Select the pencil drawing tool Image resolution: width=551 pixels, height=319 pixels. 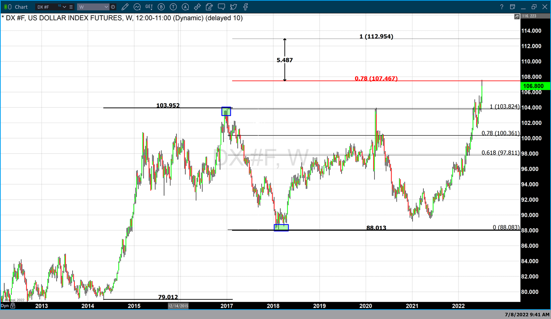pos(125,7)
